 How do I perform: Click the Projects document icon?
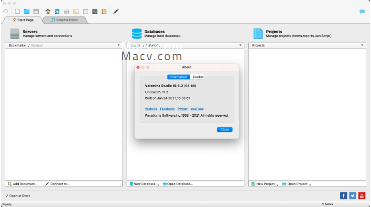[x=258, y=33]
